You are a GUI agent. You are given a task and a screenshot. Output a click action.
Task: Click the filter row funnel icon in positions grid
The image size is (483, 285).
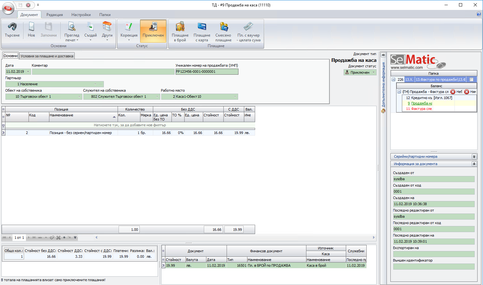3,125
